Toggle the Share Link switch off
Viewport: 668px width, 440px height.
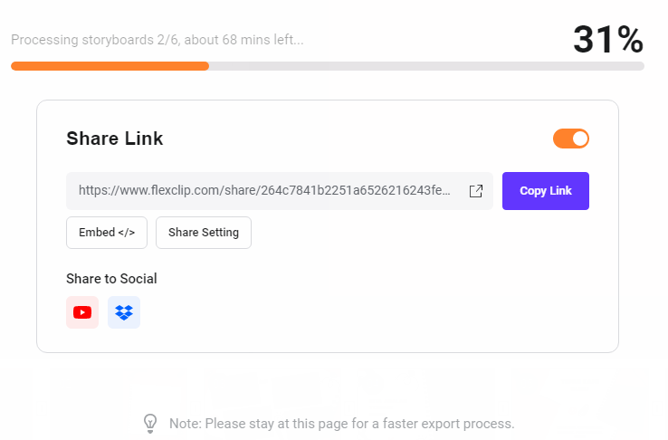pyautogui.click(x=571, y=139)
